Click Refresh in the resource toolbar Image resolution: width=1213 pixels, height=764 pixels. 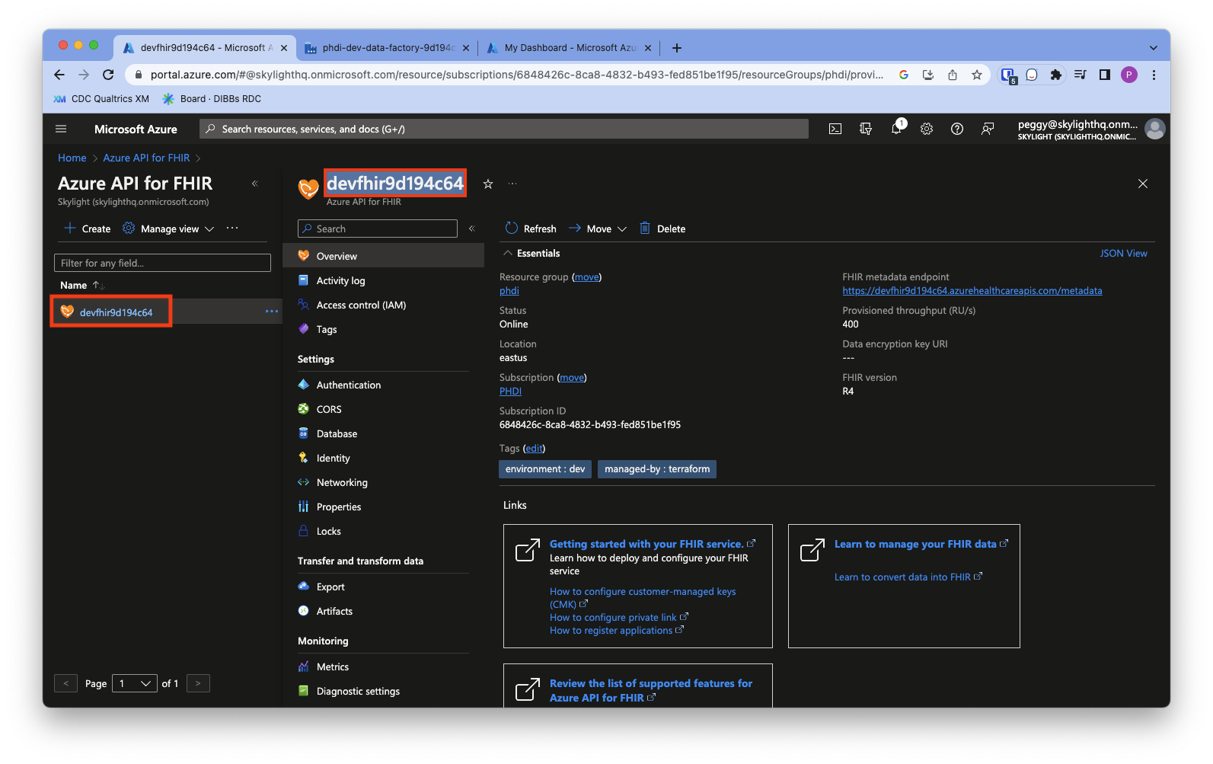531,229
